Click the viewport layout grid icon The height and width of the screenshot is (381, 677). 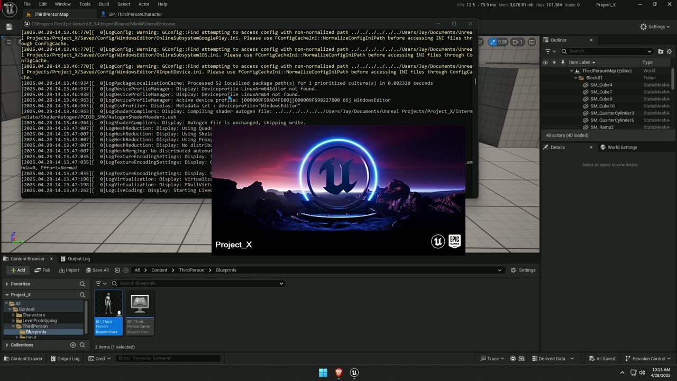coord(532,42)
